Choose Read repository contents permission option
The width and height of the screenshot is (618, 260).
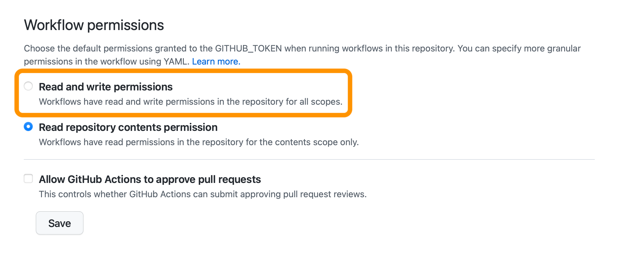click(x=29, y=127)
